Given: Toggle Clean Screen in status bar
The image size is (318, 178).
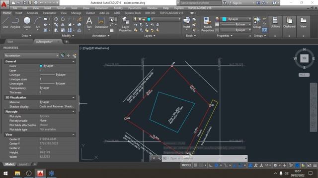Looking at the screenshot, I should [309, 165].
